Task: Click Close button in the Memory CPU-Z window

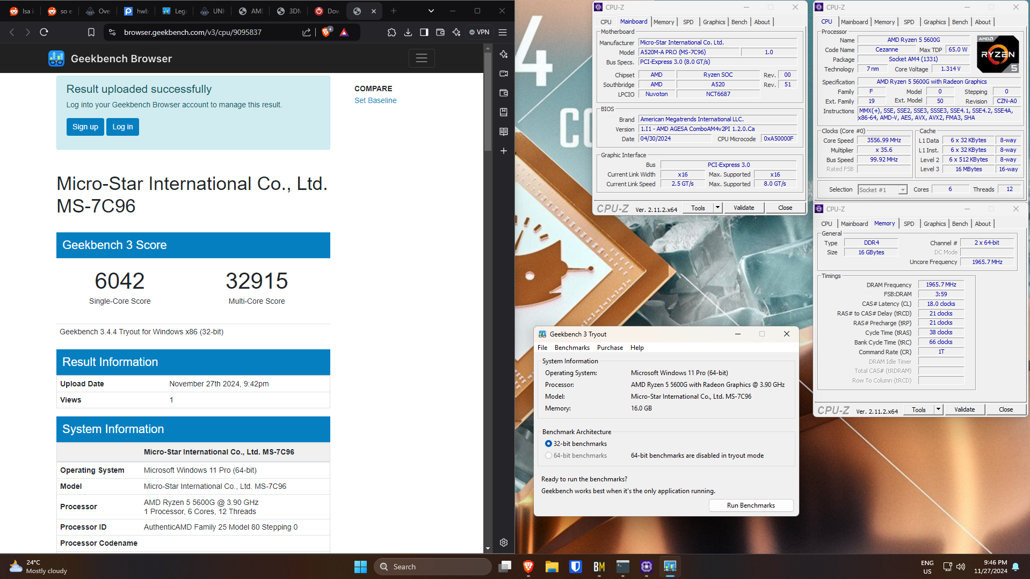Action: (x=1006, y=409)
